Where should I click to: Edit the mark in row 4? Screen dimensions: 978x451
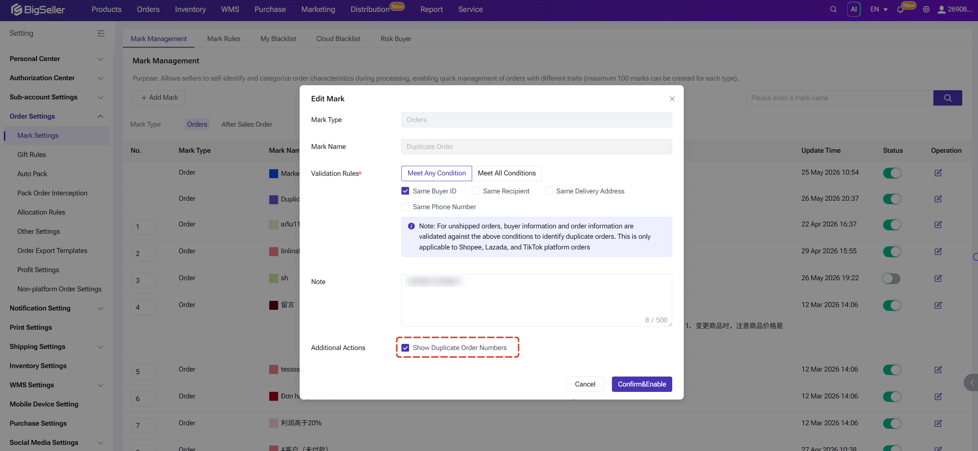coord(938,305)
